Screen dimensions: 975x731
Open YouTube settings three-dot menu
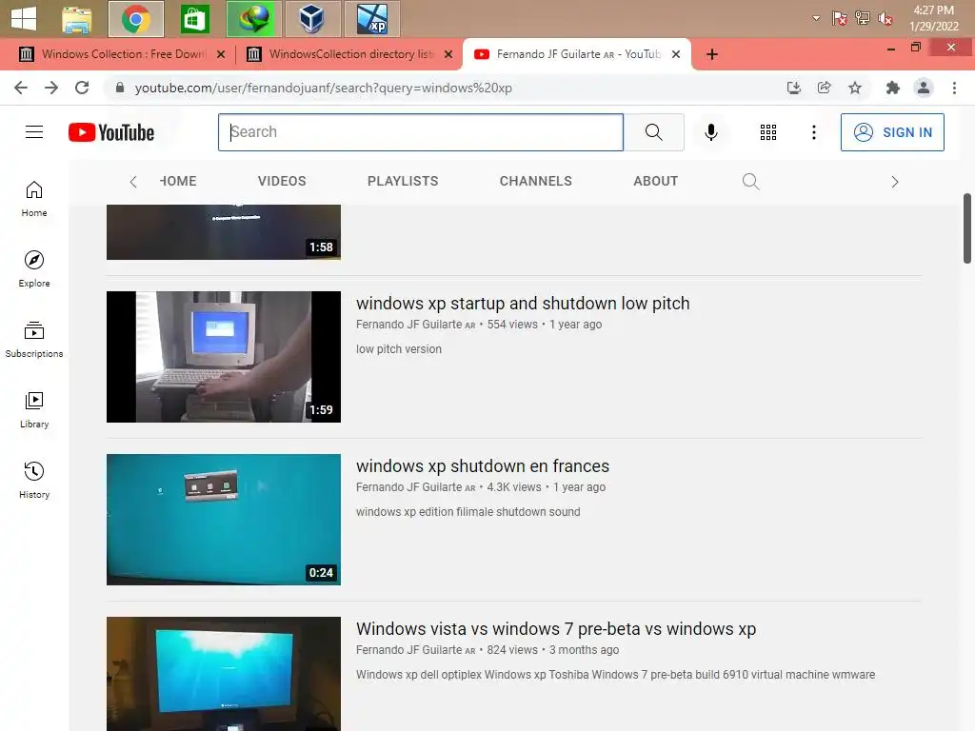pos(813,131)
